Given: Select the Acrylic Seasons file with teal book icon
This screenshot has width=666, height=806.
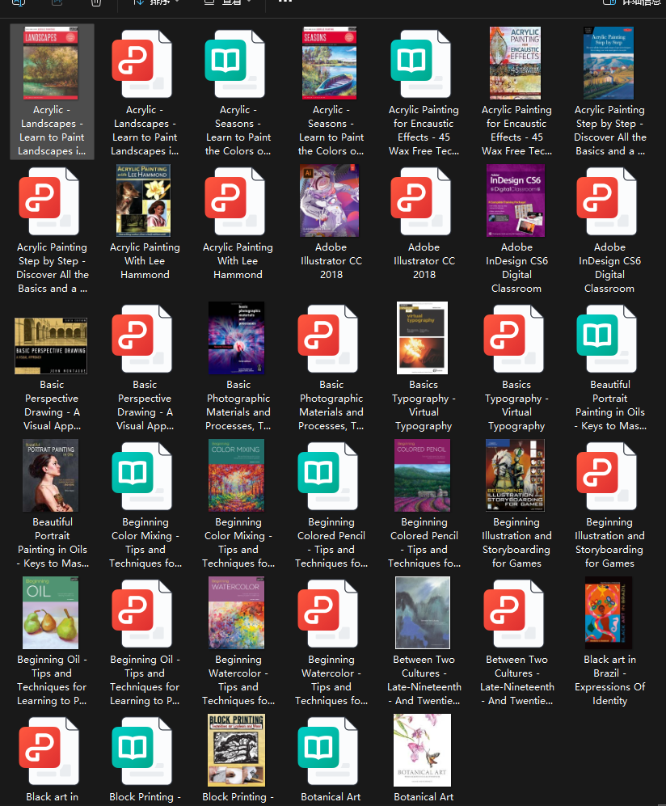Looking at the screenshot, I should (235, 64).
